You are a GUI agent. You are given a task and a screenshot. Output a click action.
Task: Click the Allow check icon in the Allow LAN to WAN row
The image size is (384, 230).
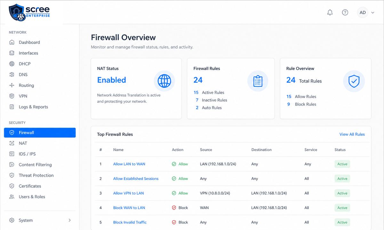pos(174,164)
